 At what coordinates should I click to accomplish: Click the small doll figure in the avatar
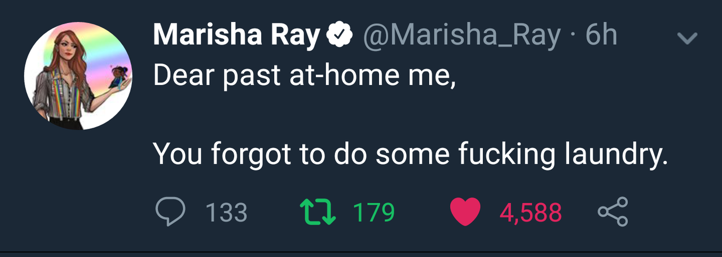[x=119, y=76]
